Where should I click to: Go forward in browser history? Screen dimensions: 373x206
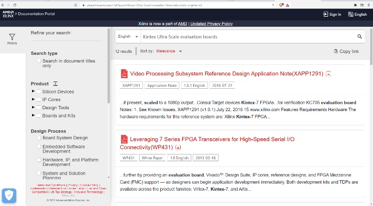(x=9, y=5)
